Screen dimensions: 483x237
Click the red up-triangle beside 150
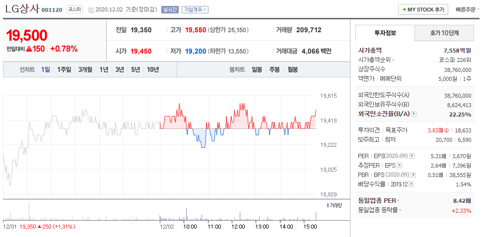29,49
